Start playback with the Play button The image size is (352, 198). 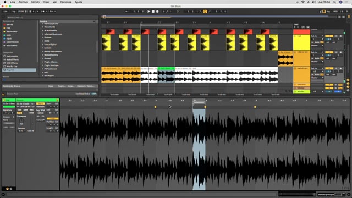[x=148, y=12]
